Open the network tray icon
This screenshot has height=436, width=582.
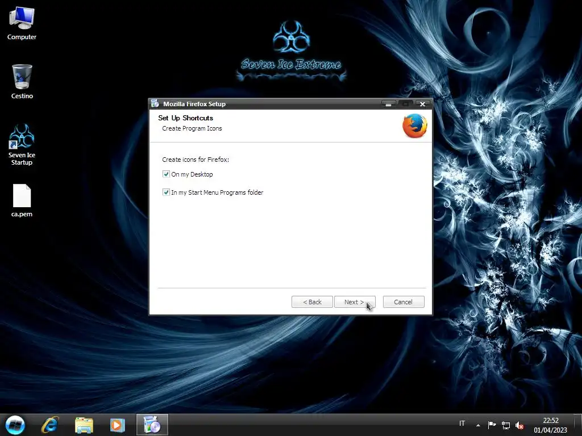tap(505, 425)
